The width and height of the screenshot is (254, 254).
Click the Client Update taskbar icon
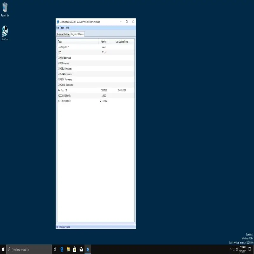coord(88,249)
